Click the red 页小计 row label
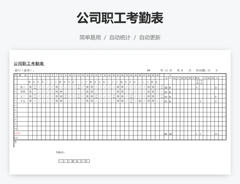 pyautogui.click(x=17, y=133)
